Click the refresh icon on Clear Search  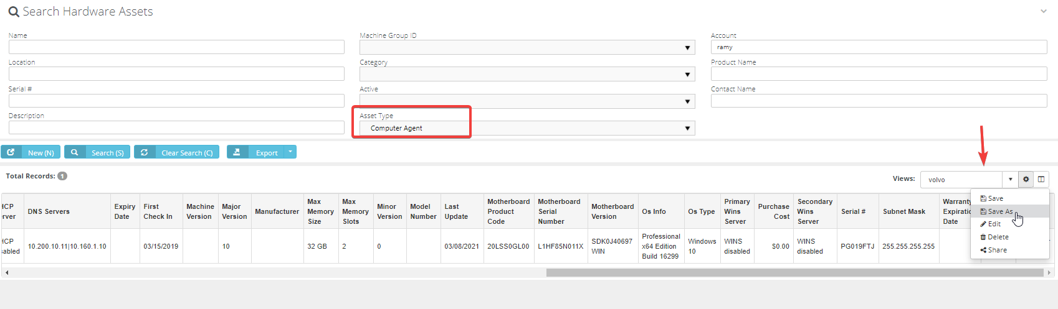(x=144, y=152)
